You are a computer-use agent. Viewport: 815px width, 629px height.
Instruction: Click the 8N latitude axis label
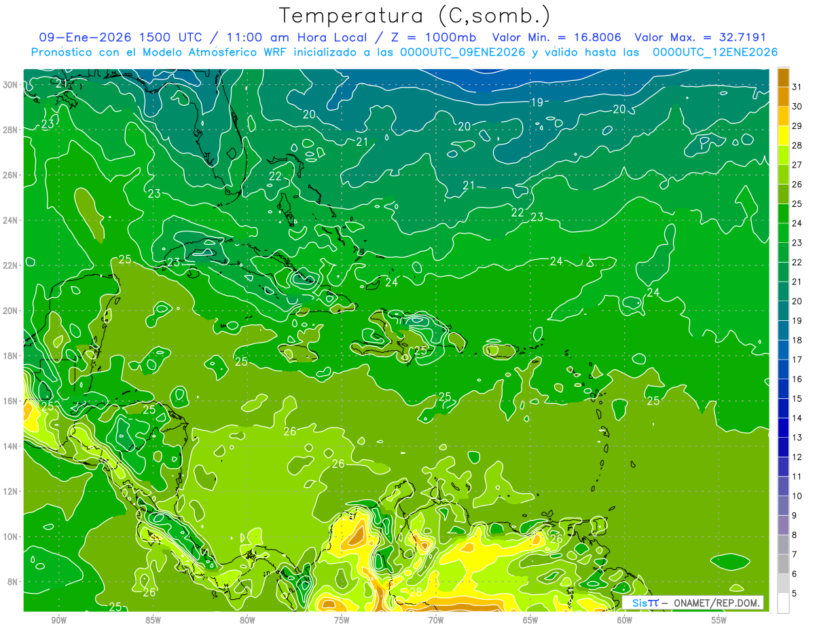(x=14, y=582)
